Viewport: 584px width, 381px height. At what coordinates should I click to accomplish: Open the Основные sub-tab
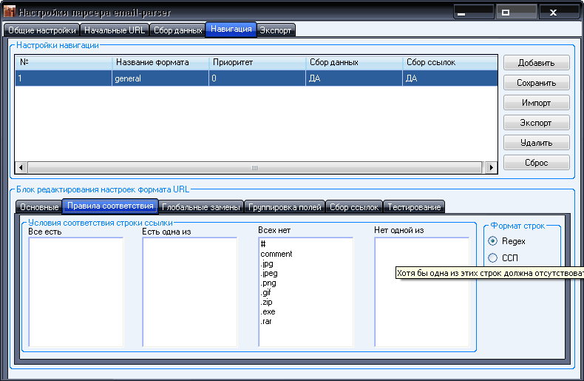point(38,207)
